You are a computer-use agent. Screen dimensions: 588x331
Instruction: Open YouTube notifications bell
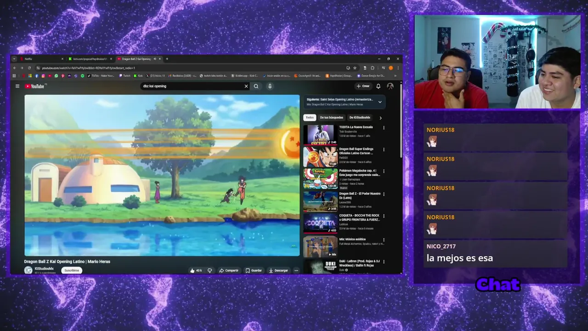[378, 86]
